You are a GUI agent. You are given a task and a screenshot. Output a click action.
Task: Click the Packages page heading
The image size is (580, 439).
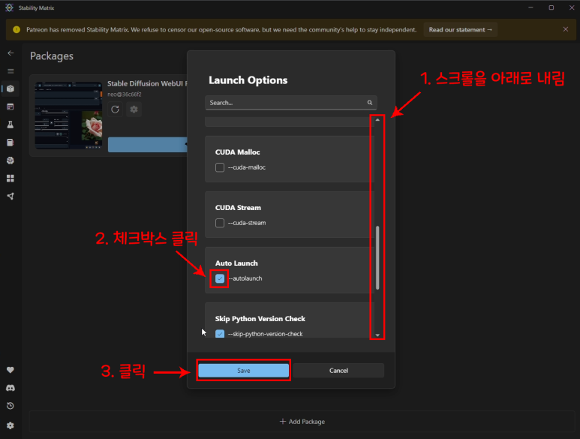(x=52, y=56)
